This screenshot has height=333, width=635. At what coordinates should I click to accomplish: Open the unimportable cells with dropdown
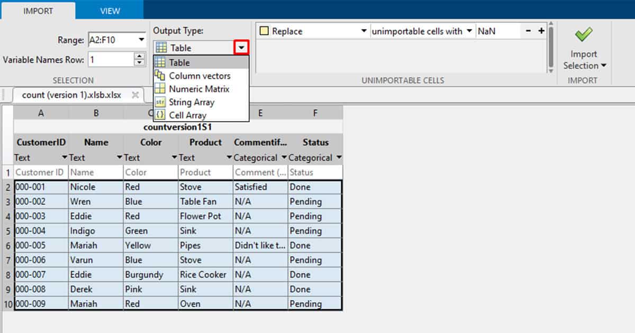[470, 31]
